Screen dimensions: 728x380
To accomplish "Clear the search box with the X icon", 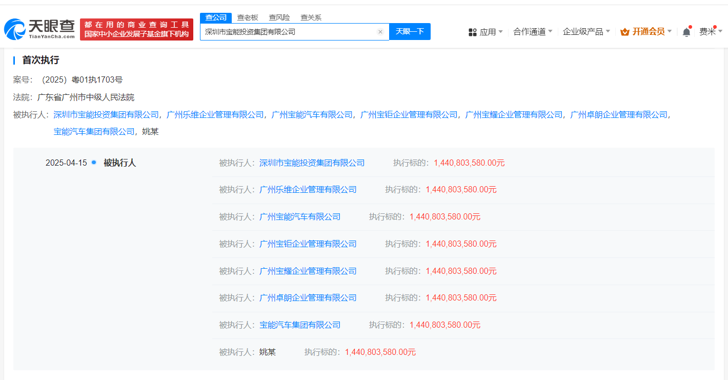I will [x=380, y=32].
